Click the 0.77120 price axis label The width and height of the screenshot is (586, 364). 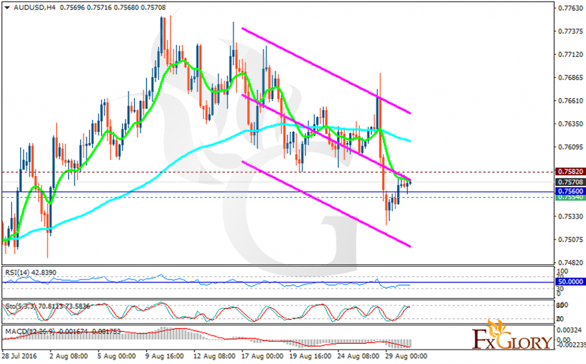pyautogui.click(x=571, y=54)
